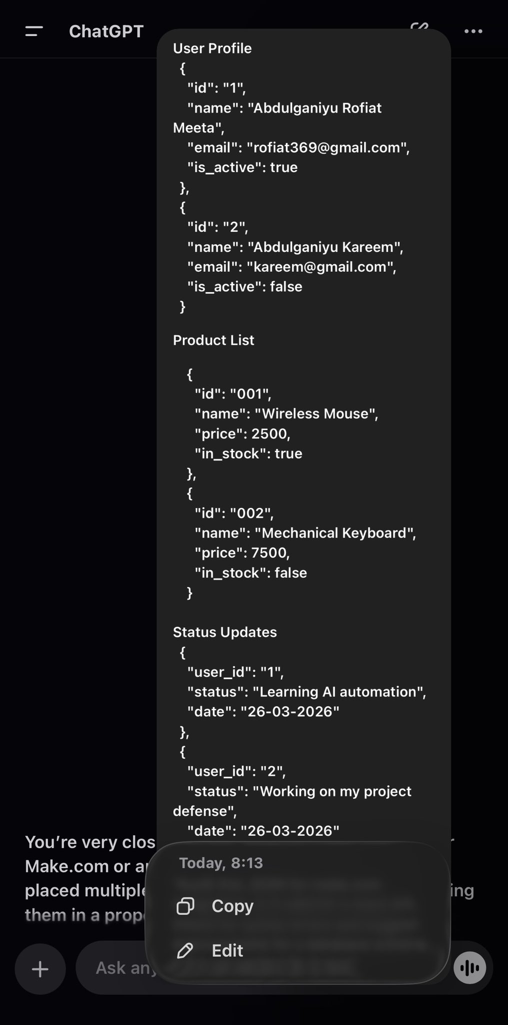The image size is (508, 1025).
Task: Select "Copy" in the context menu
Action: tap(232, 906)
